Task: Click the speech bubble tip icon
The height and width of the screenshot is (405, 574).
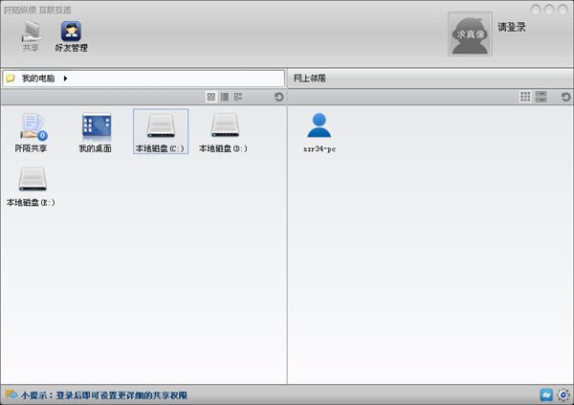Action: pos(11,394)
